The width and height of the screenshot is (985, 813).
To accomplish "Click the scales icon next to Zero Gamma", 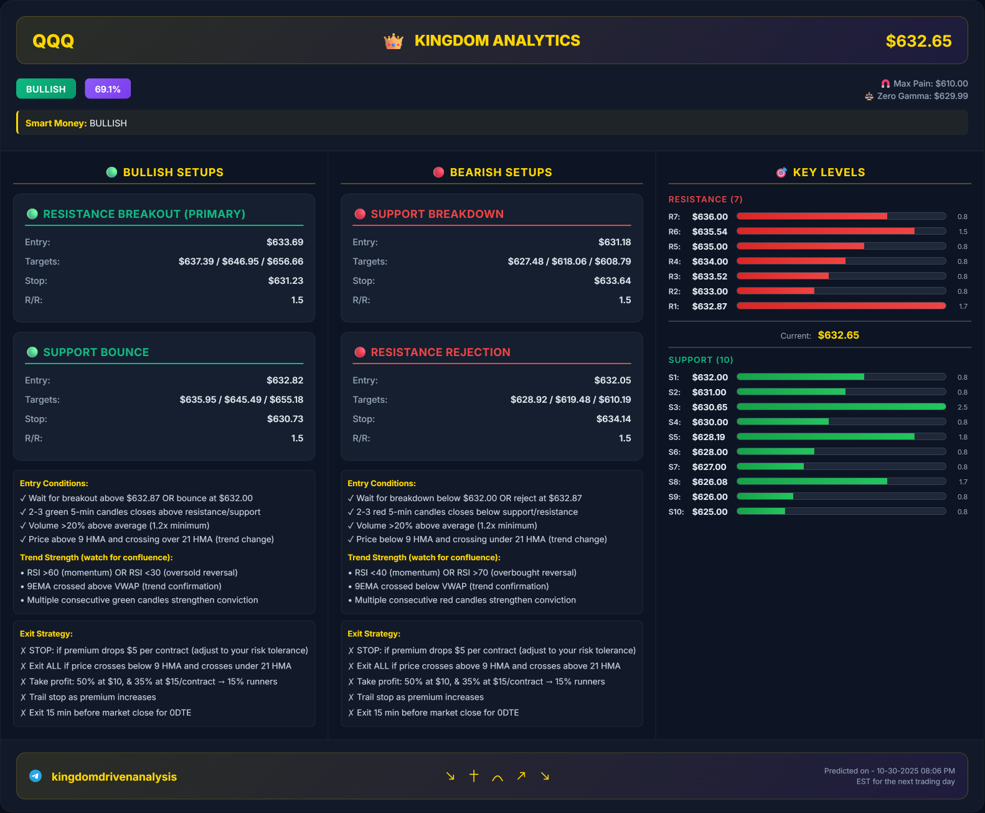I will [869, 96].
